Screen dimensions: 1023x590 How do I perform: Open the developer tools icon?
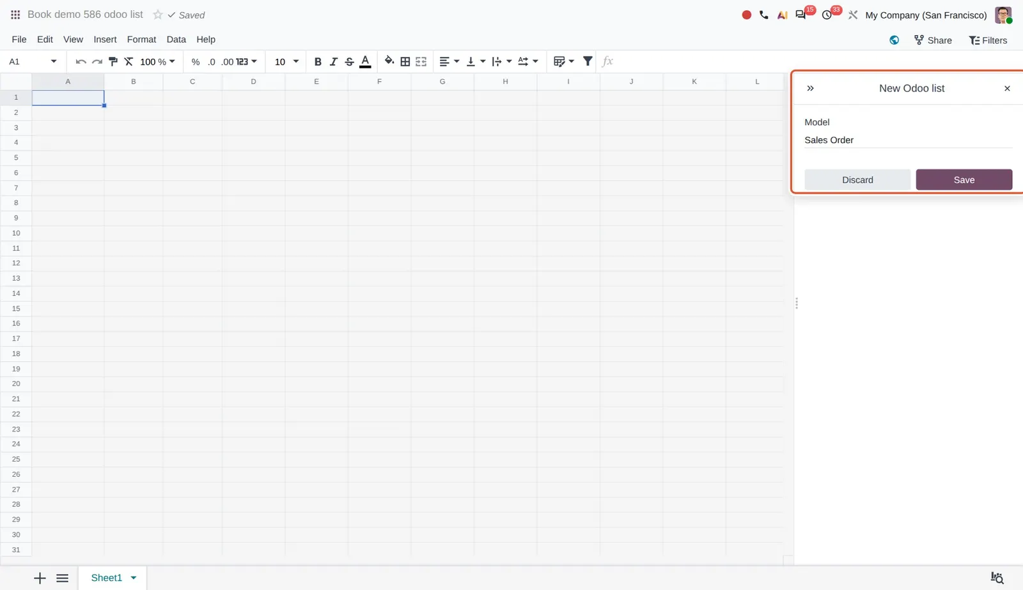[x=853, y=15]
